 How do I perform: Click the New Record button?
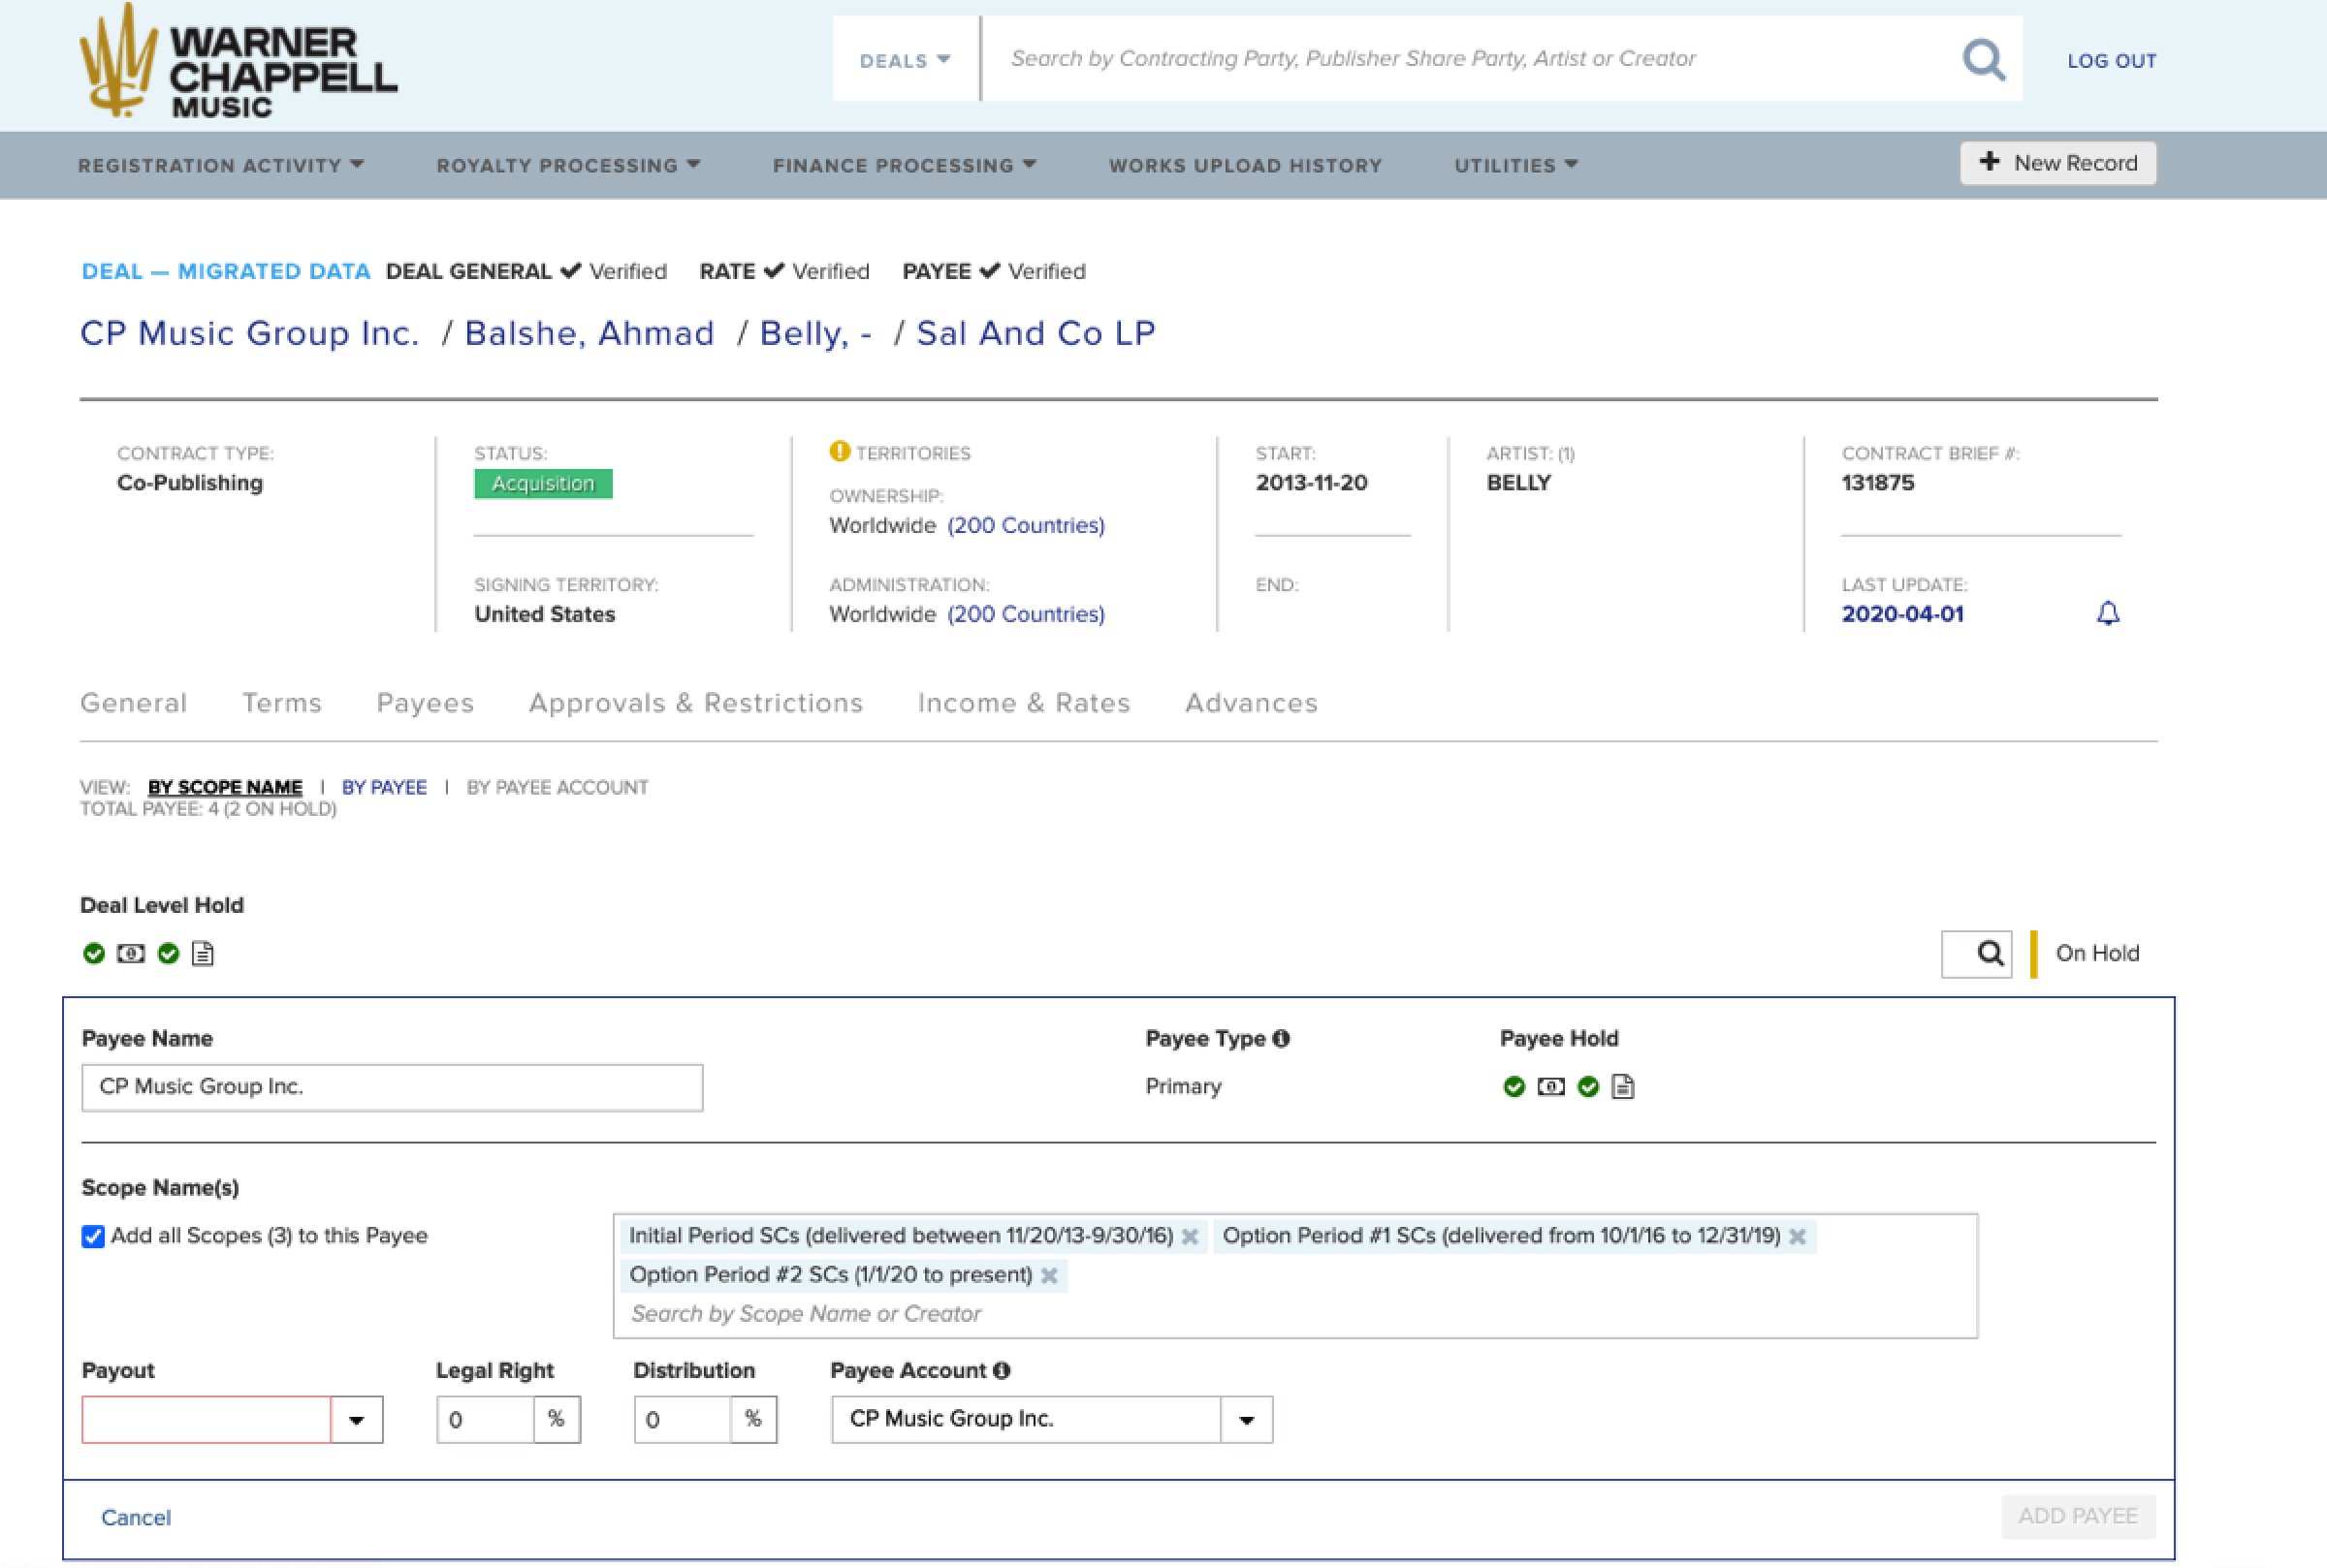point(2056,163)
